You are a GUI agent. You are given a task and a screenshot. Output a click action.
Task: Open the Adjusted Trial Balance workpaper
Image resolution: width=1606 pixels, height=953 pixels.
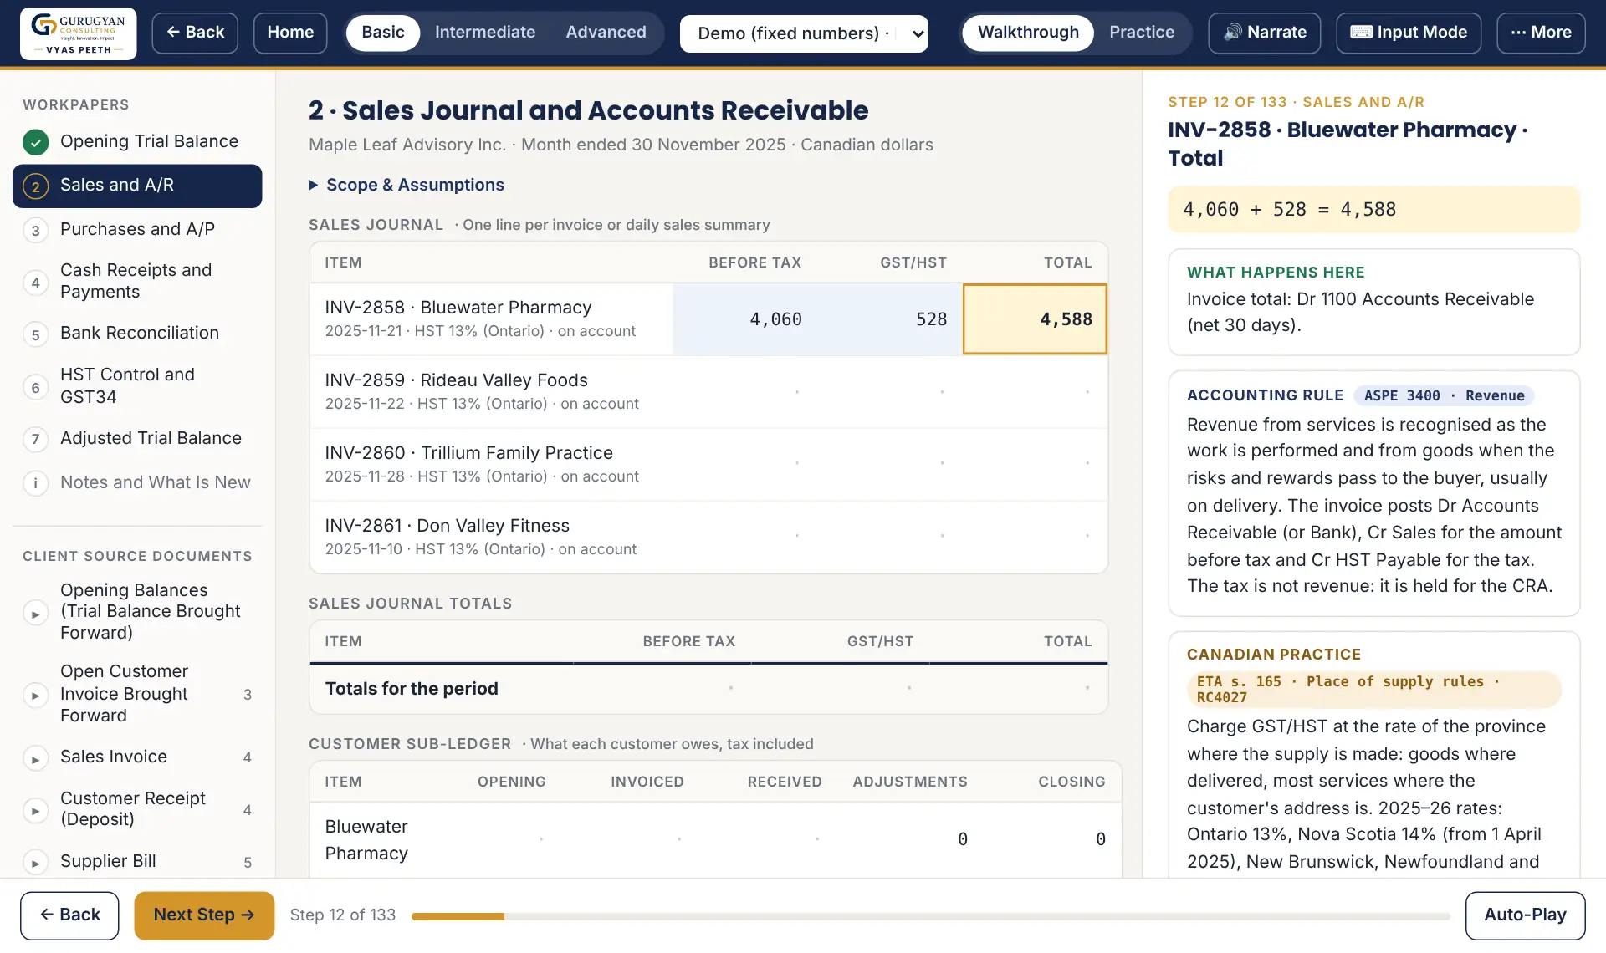pyautogui.click(x=137, y=438)
